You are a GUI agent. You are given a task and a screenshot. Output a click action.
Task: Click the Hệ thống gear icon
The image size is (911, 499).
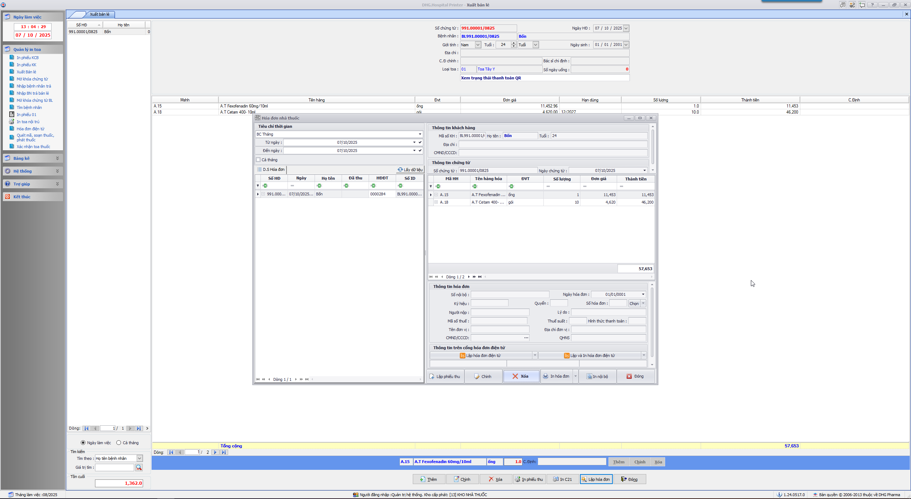pos(7,171)
